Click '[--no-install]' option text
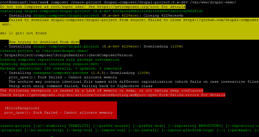 point(144,130)
